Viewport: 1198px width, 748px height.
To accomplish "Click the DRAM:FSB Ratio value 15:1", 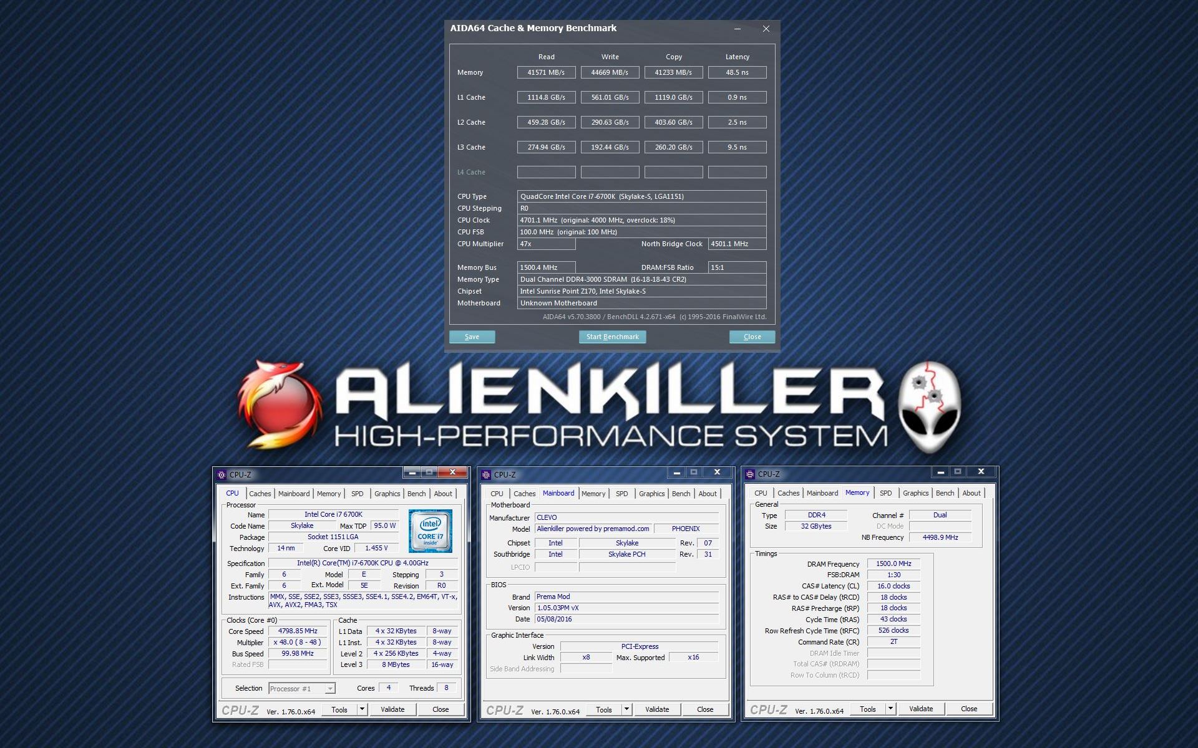I will coord(738,267).
